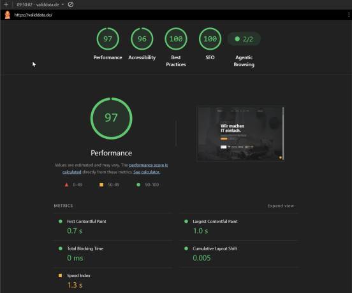Click the 0.7 s First Contentful Paint value

tap(75, 231)
